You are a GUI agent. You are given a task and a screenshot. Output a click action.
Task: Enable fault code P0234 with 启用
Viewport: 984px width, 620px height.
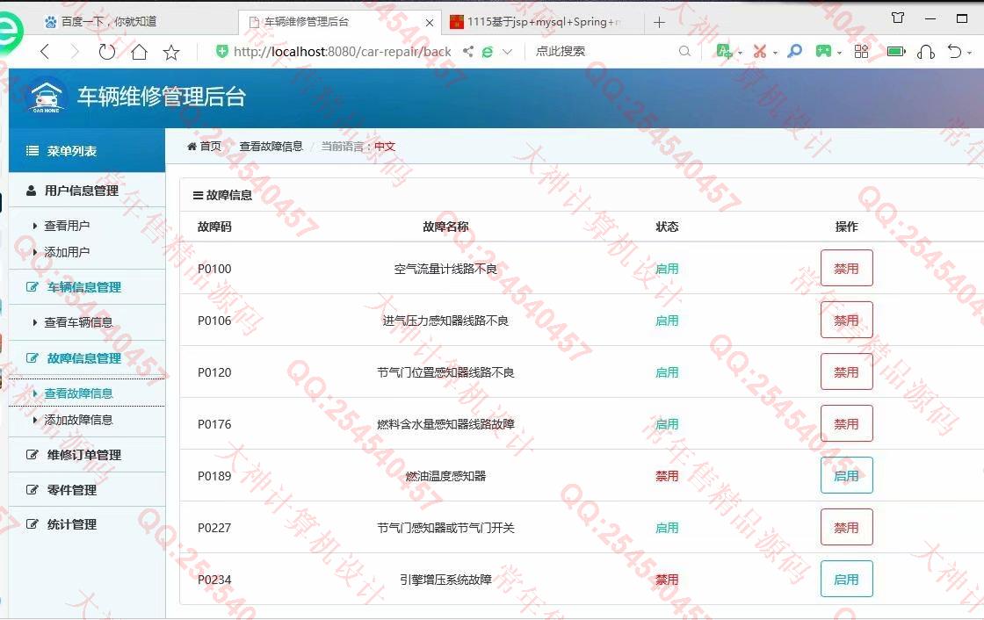pos(847,580)
